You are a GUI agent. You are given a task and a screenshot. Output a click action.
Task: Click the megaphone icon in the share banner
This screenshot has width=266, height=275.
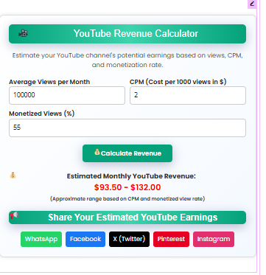click(x=14, y=215)
